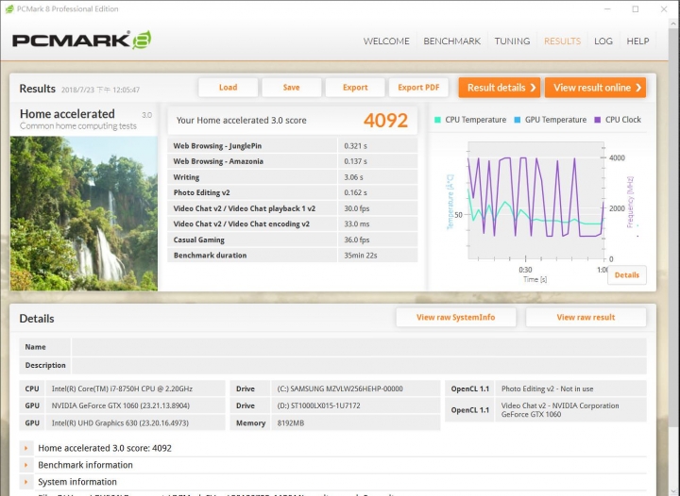This screenshot has width=680, height=496.
Task: Expand Home accelerated 3.0 score section
Action: pos(26,449)
